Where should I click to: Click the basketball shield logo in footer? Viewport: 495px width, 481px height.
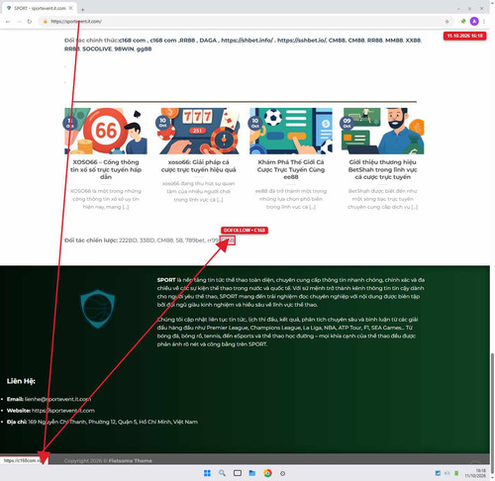pos(97,309)
